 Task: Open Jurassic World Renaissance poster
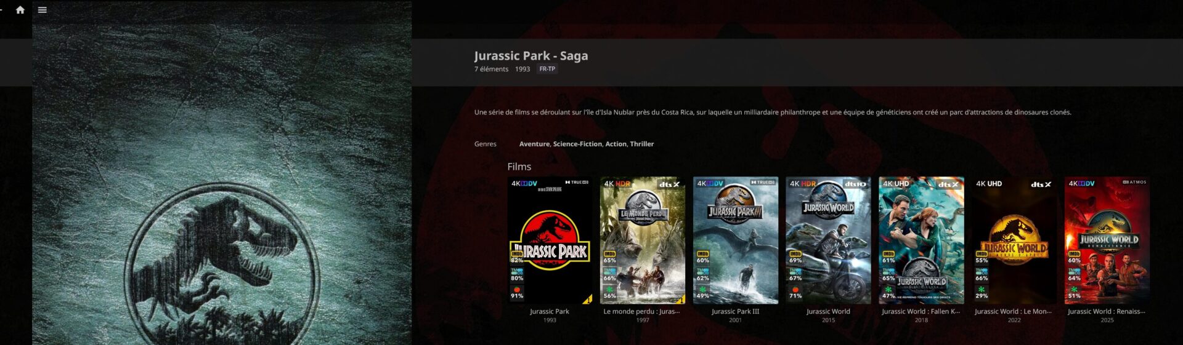click(x=1107, y=240)
